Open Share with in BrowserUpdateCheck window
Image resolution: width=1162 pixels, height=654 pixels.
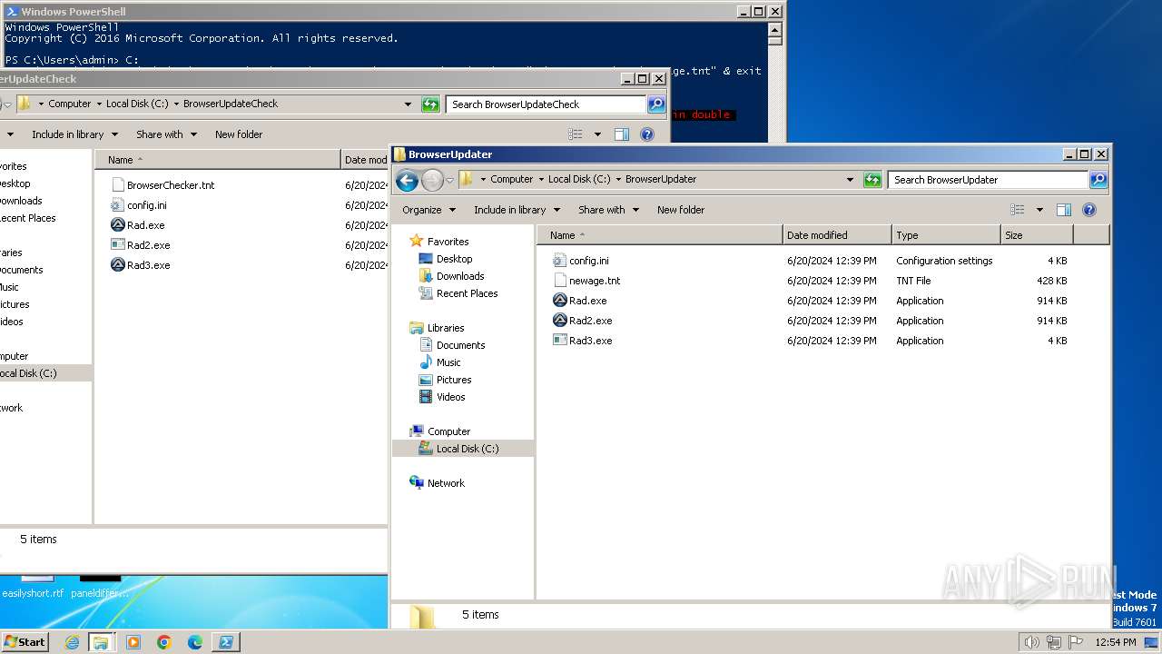pos(166,134)
